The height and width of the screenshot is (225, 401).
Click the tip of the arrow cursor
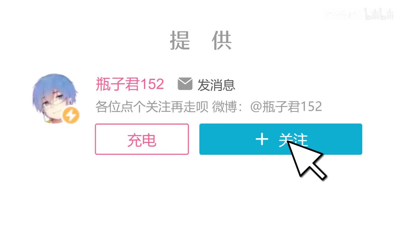288,142
